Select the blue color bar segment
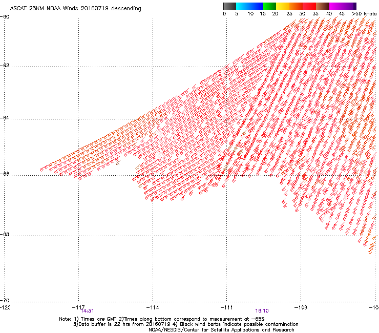379x333 pixels. [x=256, y=6]
